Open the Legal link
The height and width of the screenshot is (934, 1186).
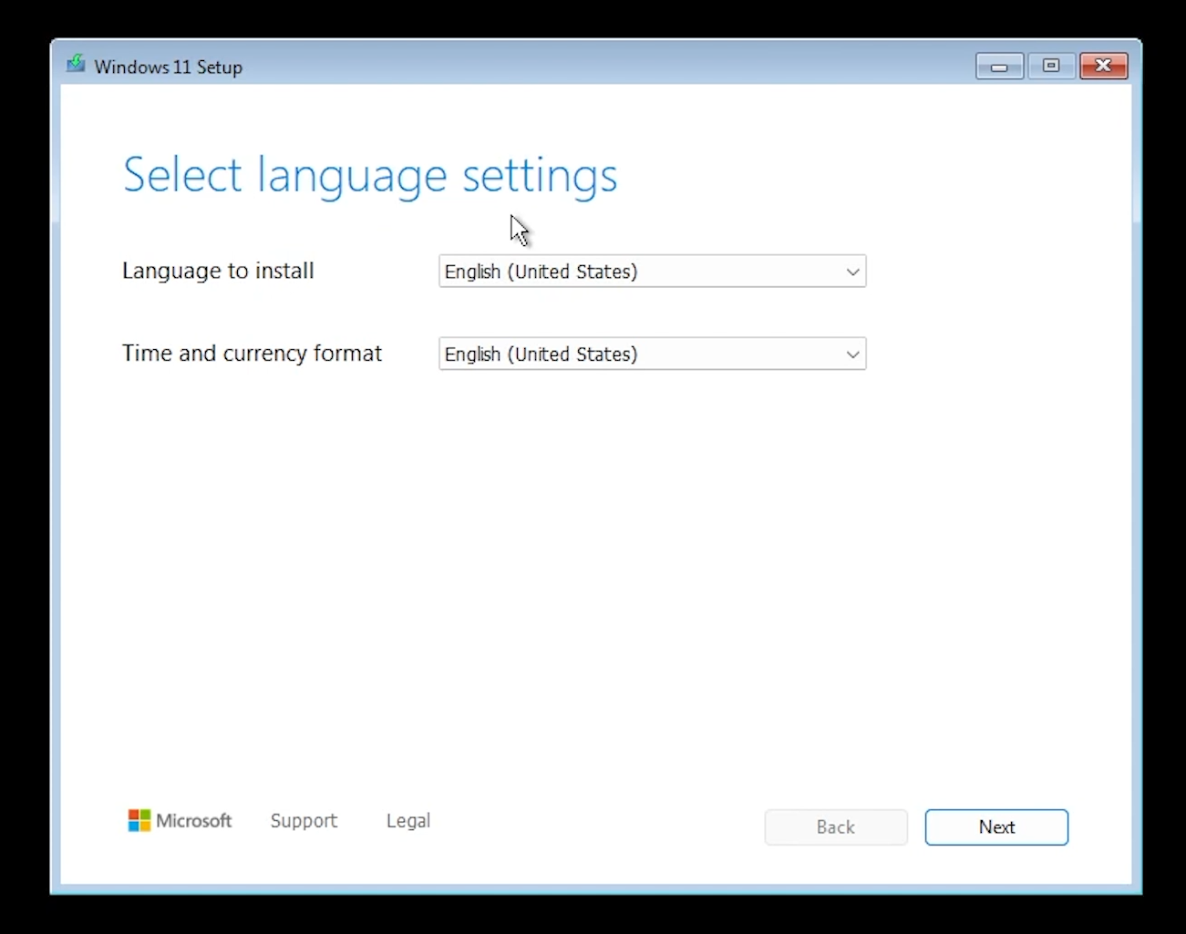(407, 820)
